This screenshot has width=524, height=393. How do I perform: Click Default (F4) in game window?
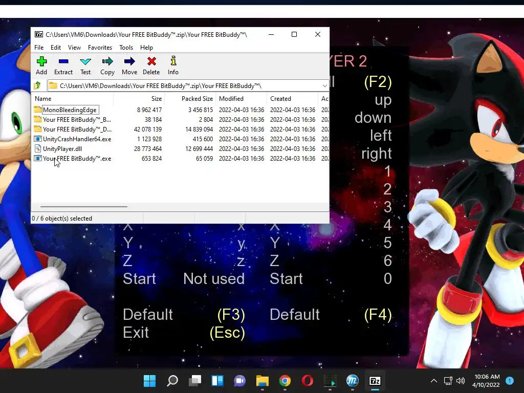331,315
